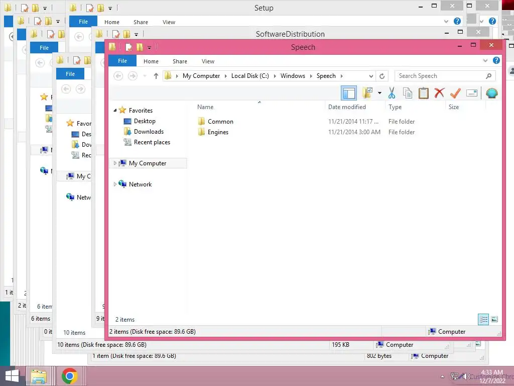Click the Cut scissors icon
This screenshot has height=386, width=514.
[x=392, y=93]
